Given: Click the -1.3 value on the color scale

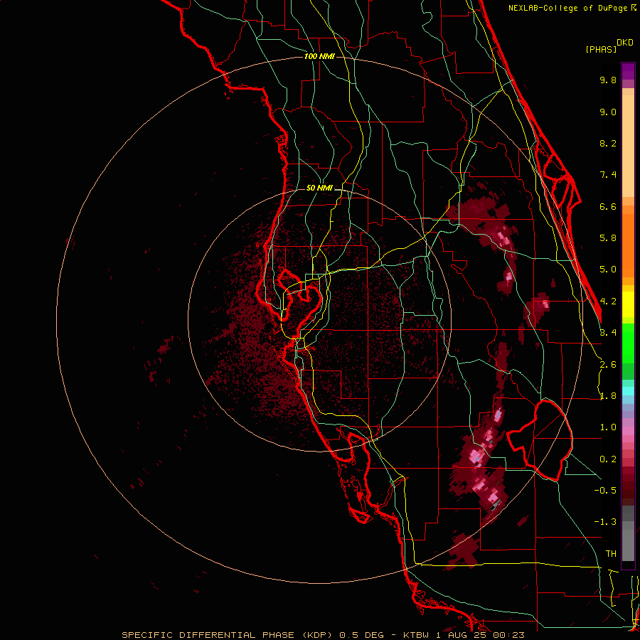Looking at the screenshot, I should [605, 522].
